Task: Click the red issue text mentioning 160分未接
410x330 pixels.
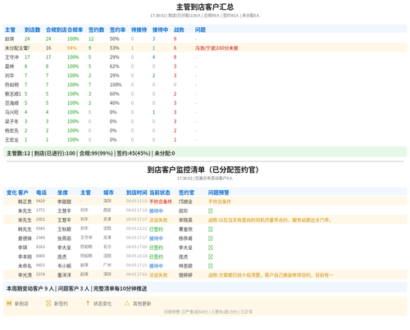Action: 216,48
